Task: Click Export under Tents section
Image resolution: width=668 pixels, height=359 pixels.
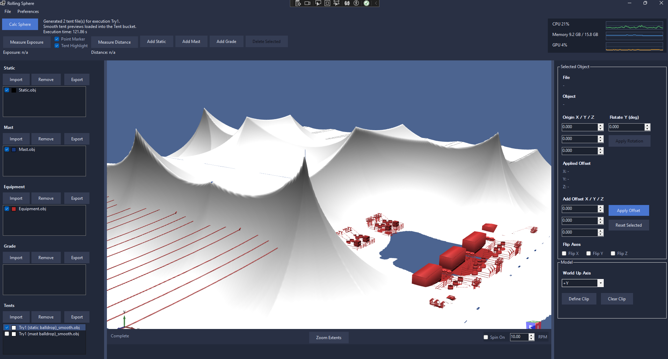Action: coord(77,317)
